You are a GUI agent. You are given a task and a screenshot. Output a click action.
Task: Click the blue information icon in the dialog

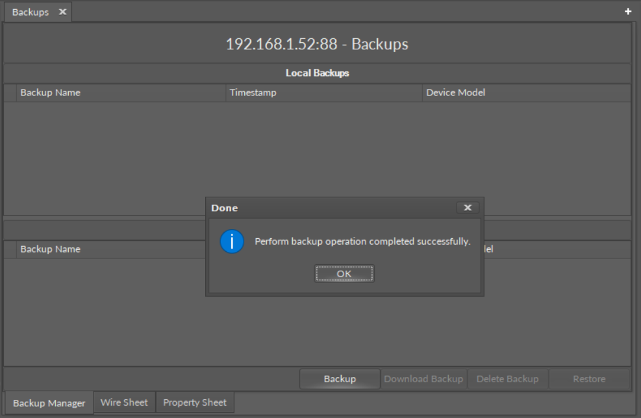coord(232,241)
